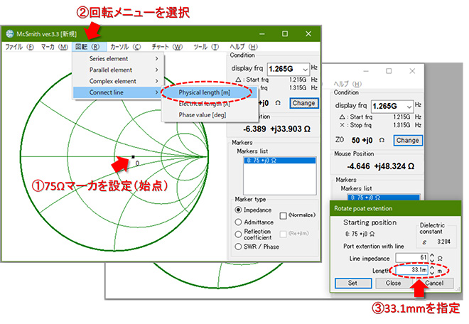This screenshot has width=469, height=324.
Task: Click marker 0 point on Smith chart
Action: tap(133, 157)
